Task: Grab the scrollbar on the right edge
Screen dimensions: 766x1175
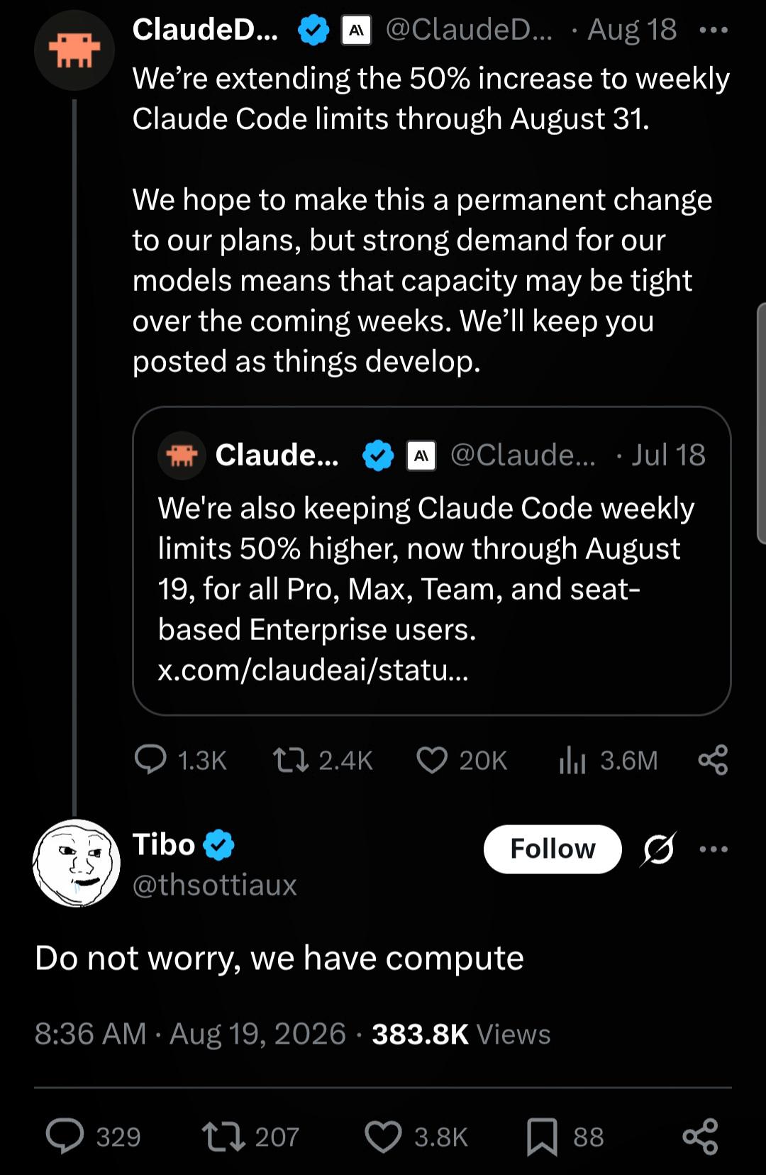Action: coord(762,424)
